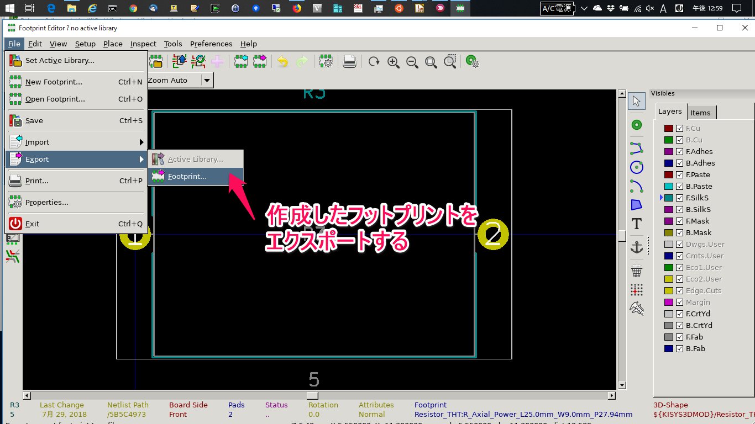Viewport: 755px width, 424px height.
Task: Select the Draw Circle tool
Action: pos(637,167)
